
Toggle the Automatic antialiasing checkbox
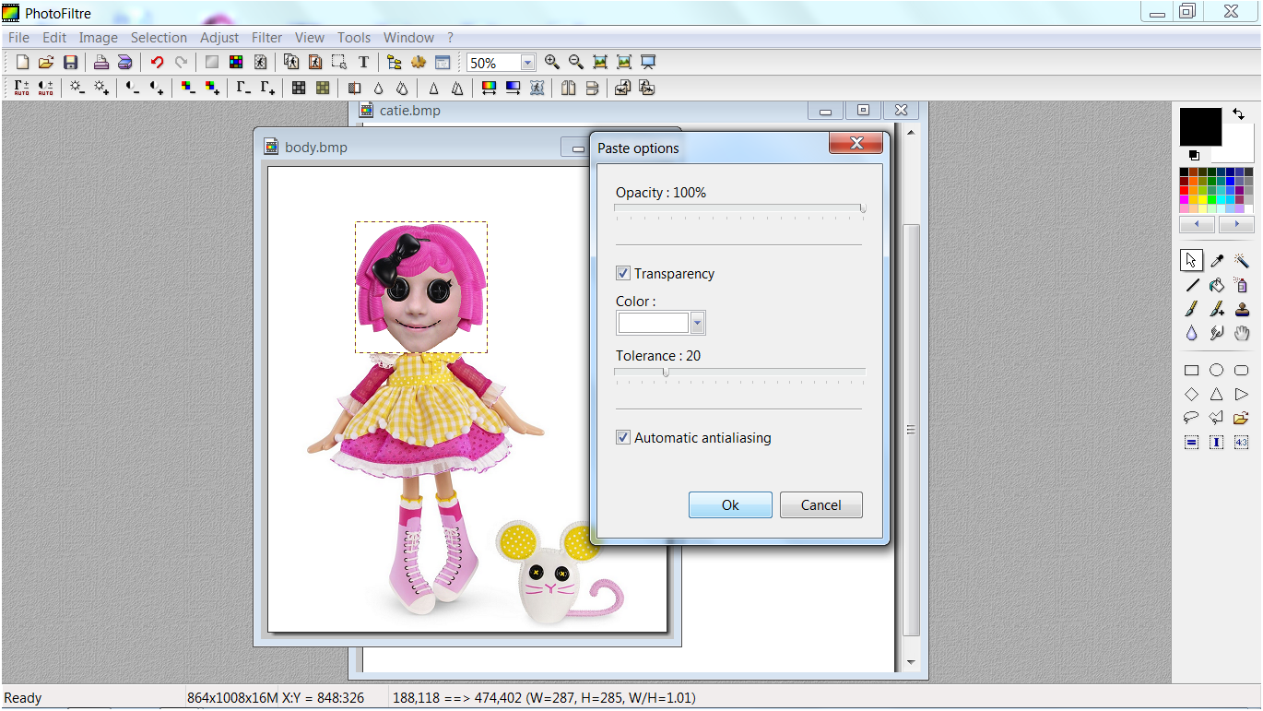point(623,437)
